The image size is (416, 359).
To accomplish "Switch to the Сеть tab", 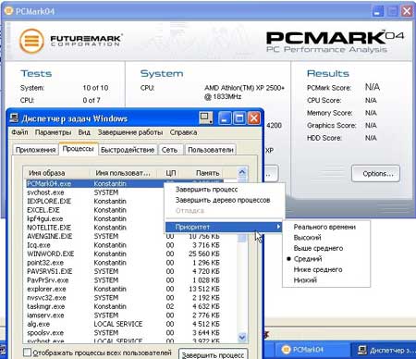I will pyautogui.click(x=169, y=150).
